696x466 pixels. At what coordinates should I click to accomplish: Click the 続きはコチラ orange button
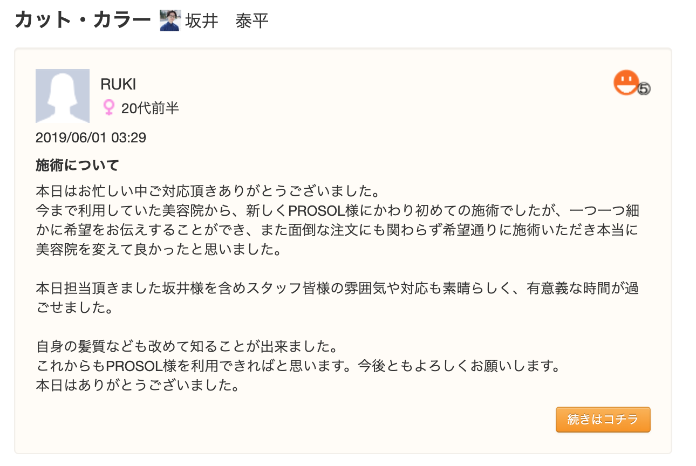603,420
